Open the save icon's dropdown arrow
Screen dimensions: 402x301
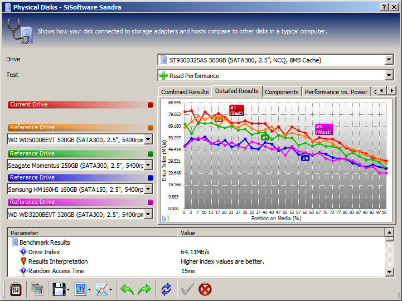[68, 290]
